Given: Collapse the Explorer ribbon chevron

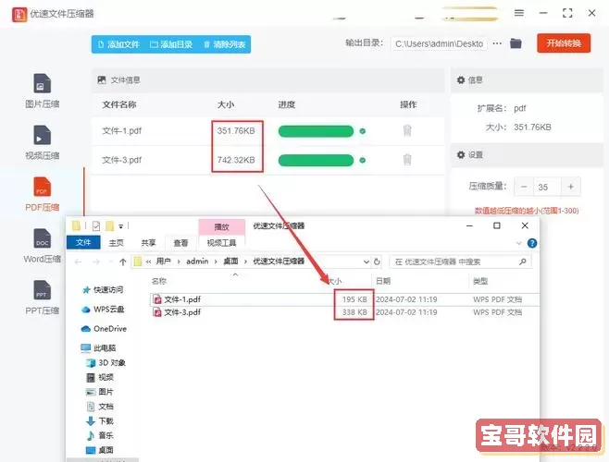Looking at the screenshot, I should [x=518, y=243].
